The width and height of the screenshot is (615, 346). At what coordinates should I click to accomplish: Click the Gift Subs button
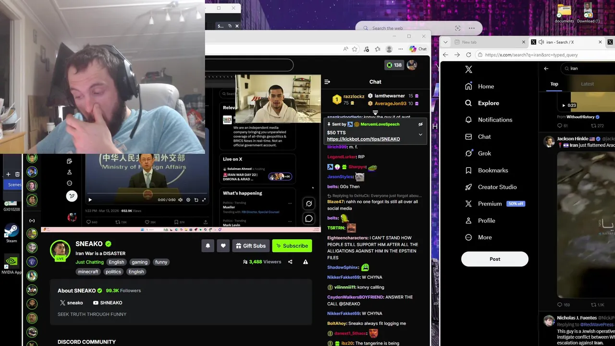click(250, 246)
